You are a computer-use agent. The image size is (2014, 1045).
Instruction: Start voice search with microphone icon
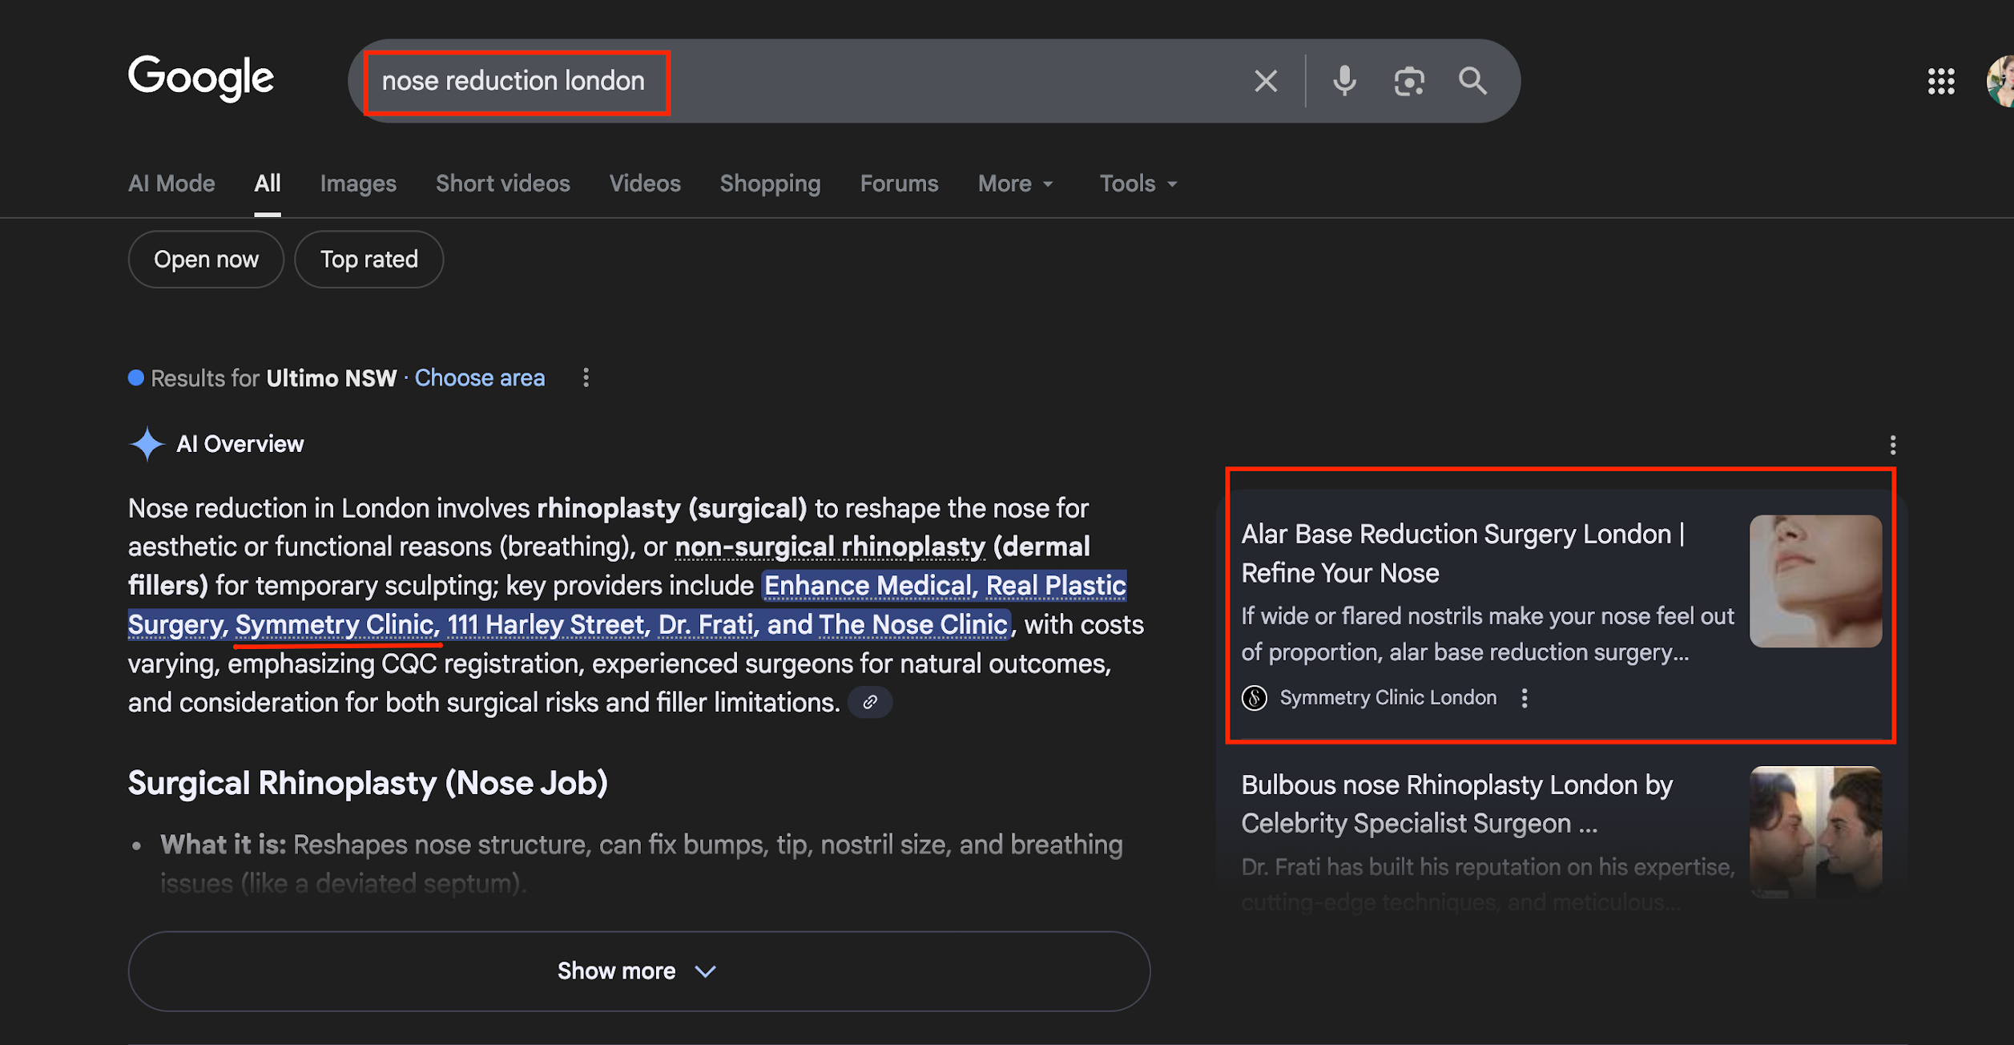1344,81
